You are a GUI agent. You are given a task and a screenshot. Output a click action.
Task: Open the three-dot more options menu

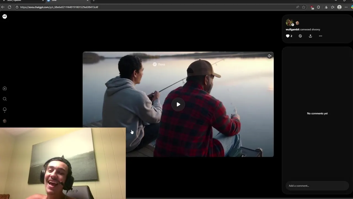tap(320, 36)
